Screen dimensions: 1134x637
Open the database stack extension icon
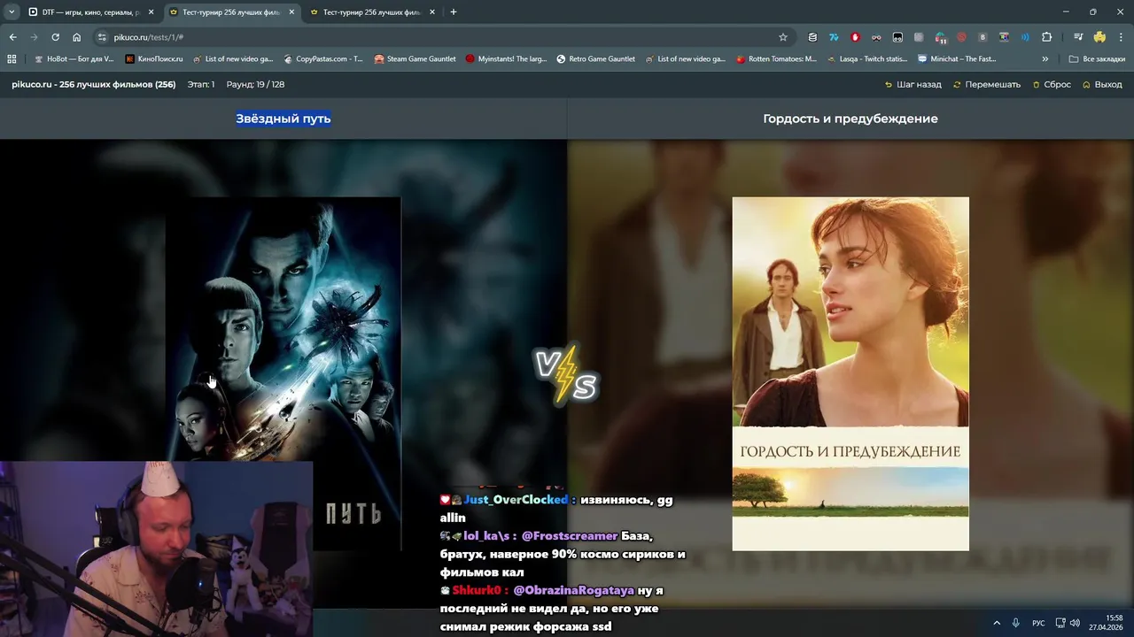[x=812, y=37]
